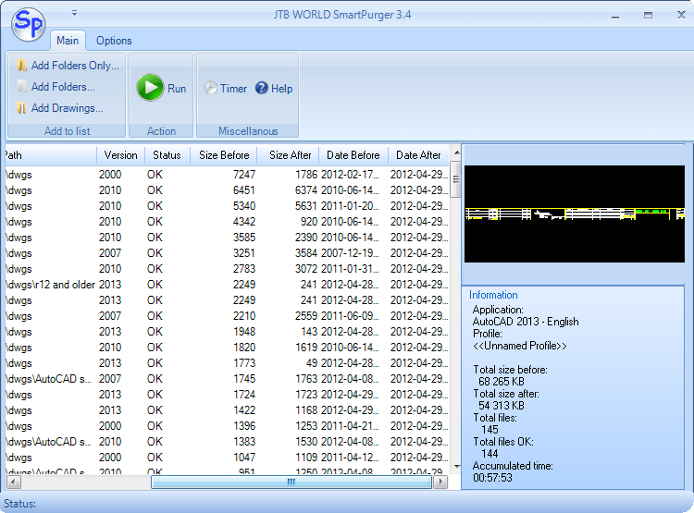Click the SmartPurger Sp application logo button
The width and height of the screenshot is (694, 513).
click(x=29, y=24)
